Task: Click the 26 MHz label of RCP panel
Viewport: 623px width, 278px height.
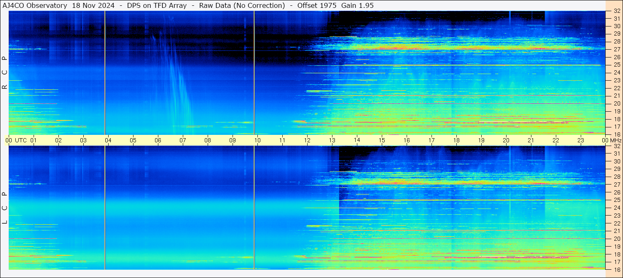Action: (616, 57)
